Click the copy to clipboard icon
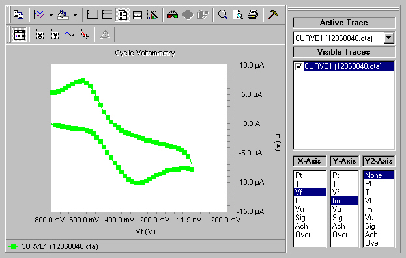Viewport: 406px width, 258px height. 18,15
